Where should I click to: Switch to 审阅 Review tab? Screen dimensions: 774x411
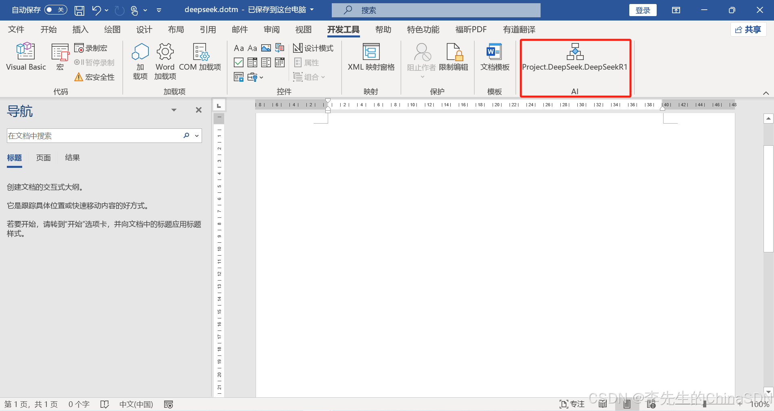(272, 29)
